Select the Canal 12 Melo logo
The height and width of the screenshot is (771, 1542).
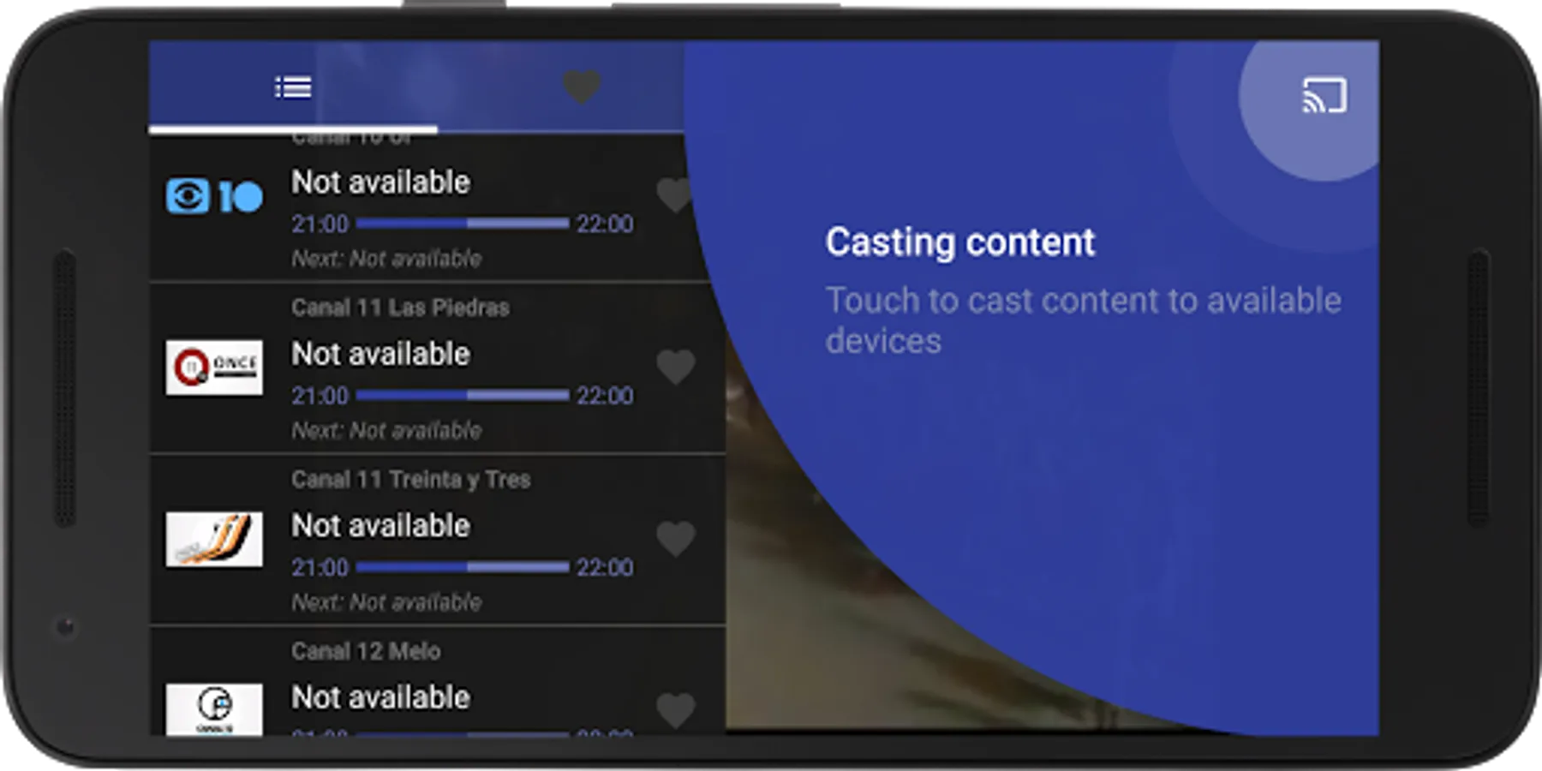(214, 709)
